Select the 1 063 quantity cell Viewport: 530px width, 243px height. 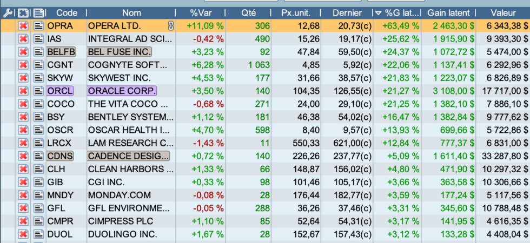pyautogui.click(x=259, y=65)
